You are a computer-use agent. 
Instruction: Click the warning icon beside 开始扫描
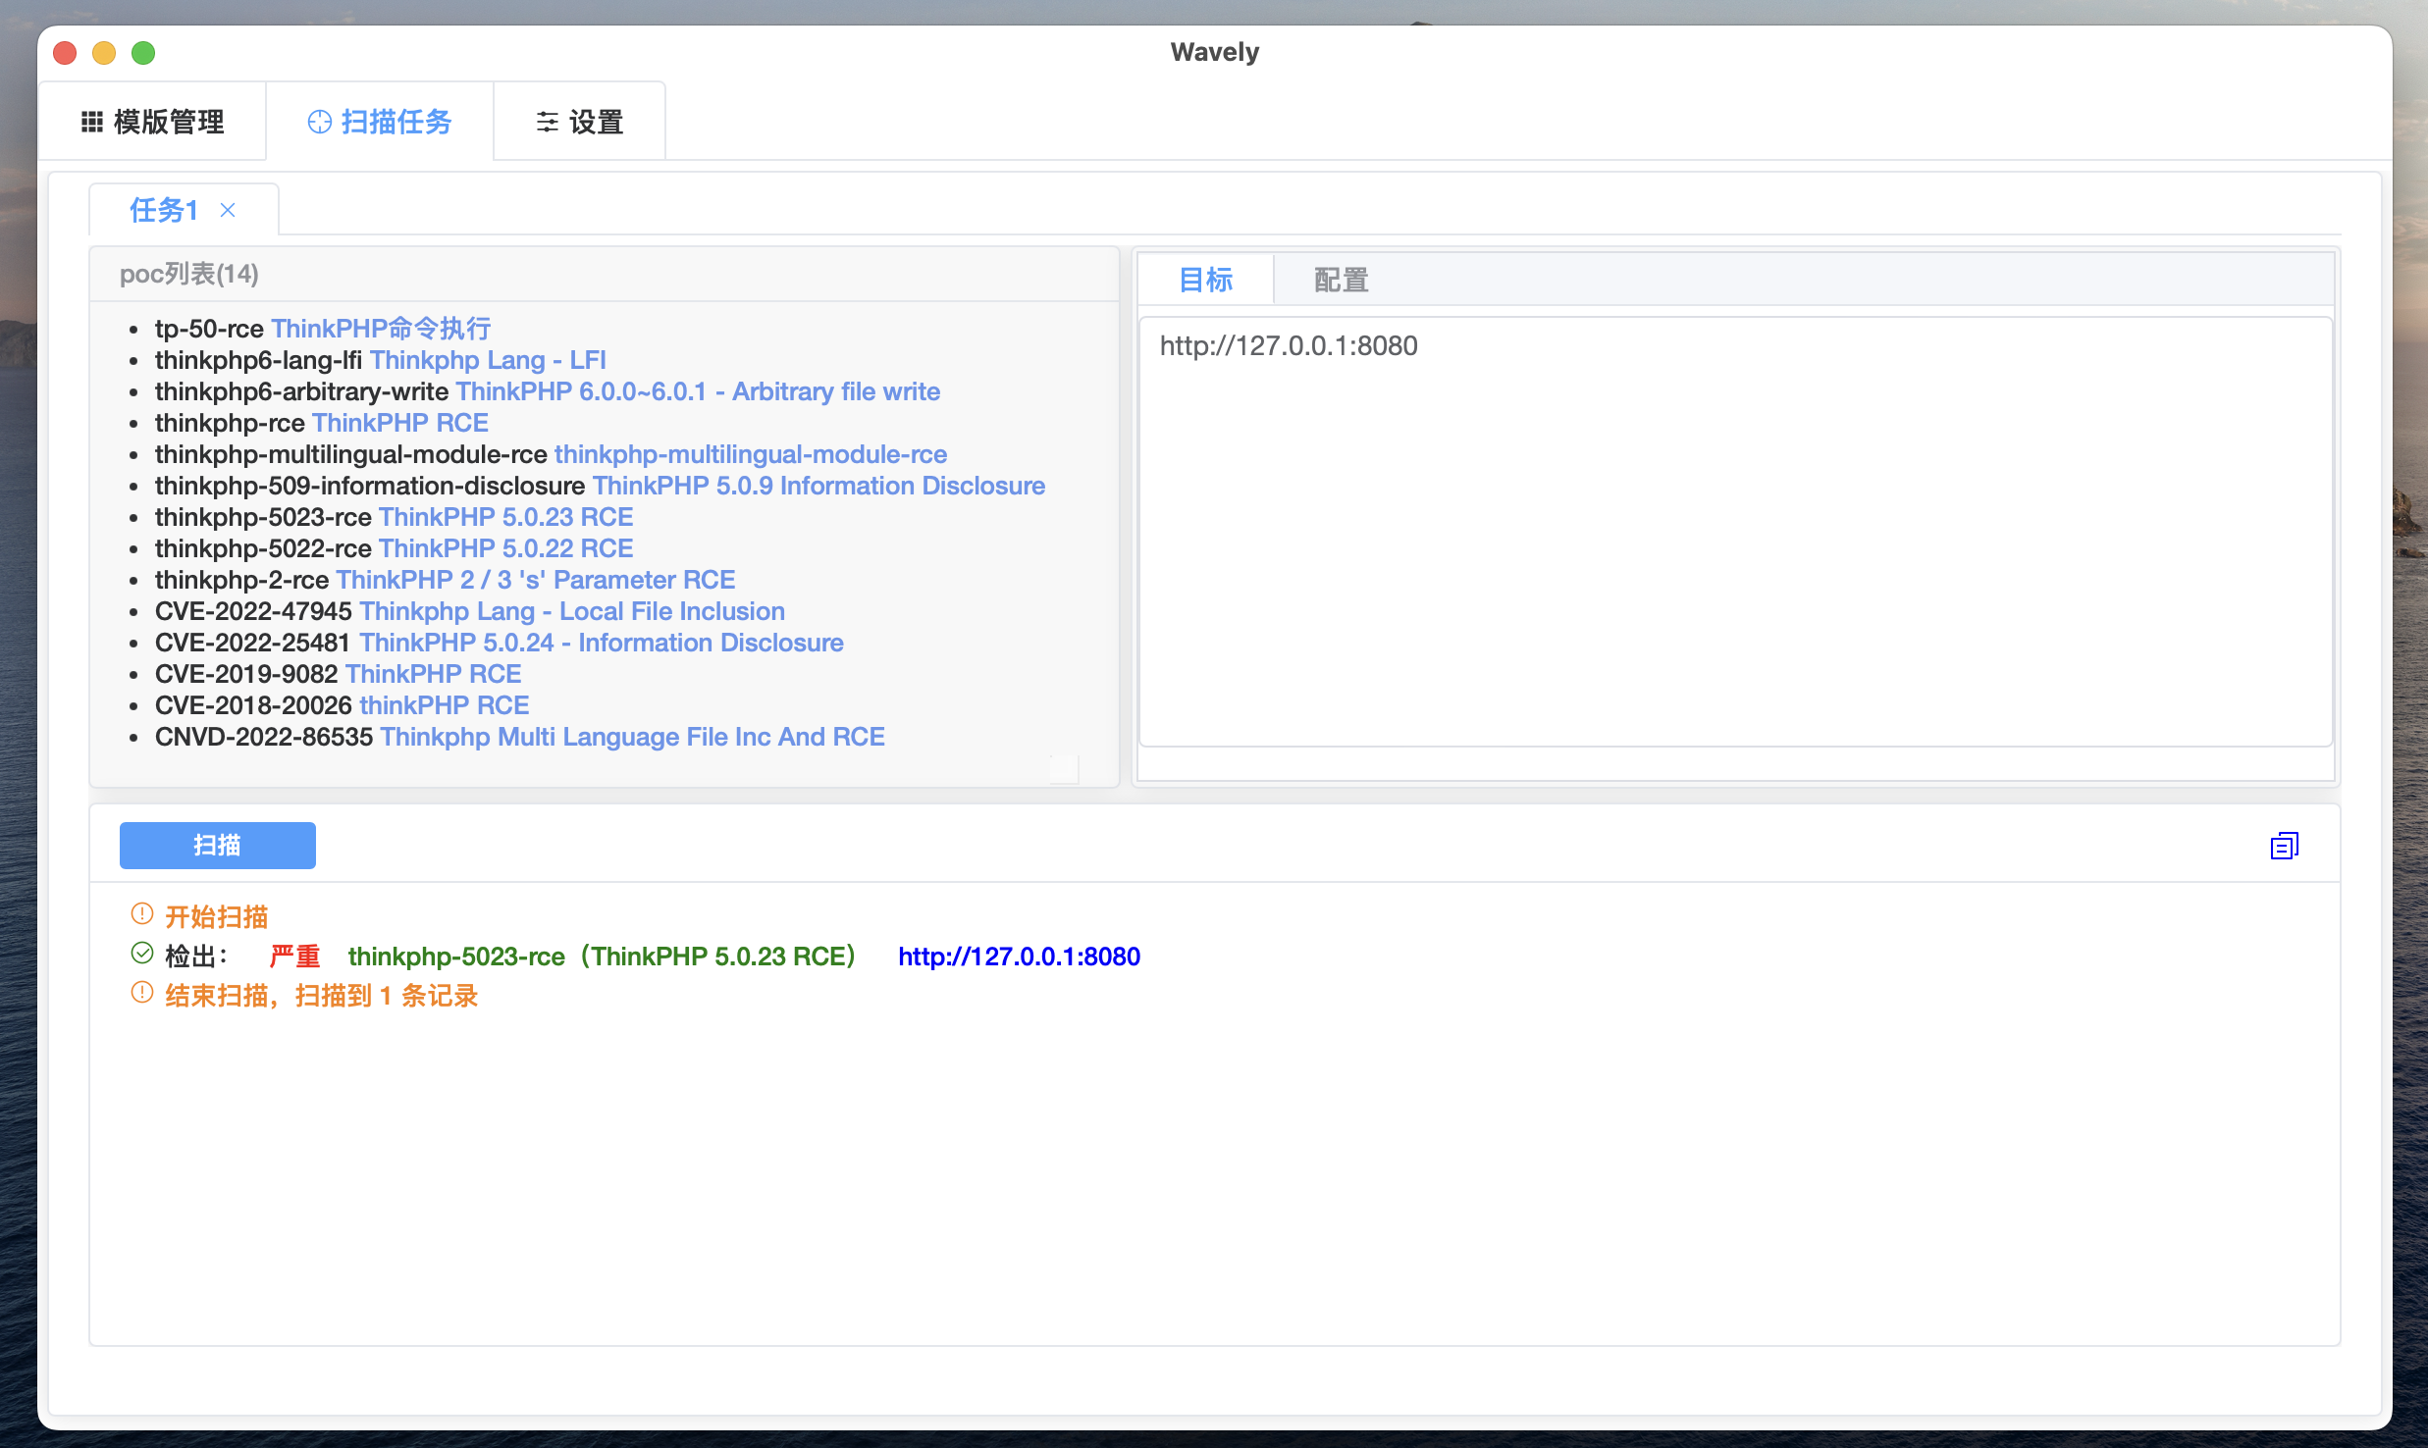(x=141, y=912)
